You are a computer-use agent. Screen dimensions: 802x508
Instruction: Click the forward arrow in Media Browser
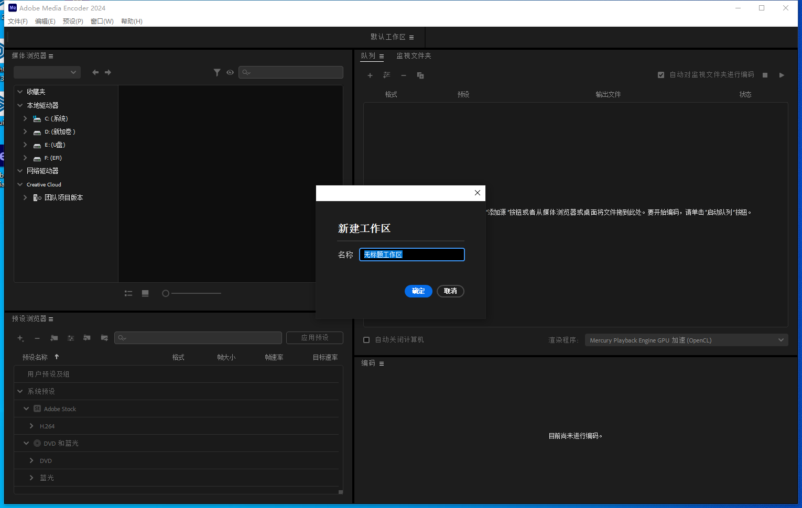click(108, 72)
